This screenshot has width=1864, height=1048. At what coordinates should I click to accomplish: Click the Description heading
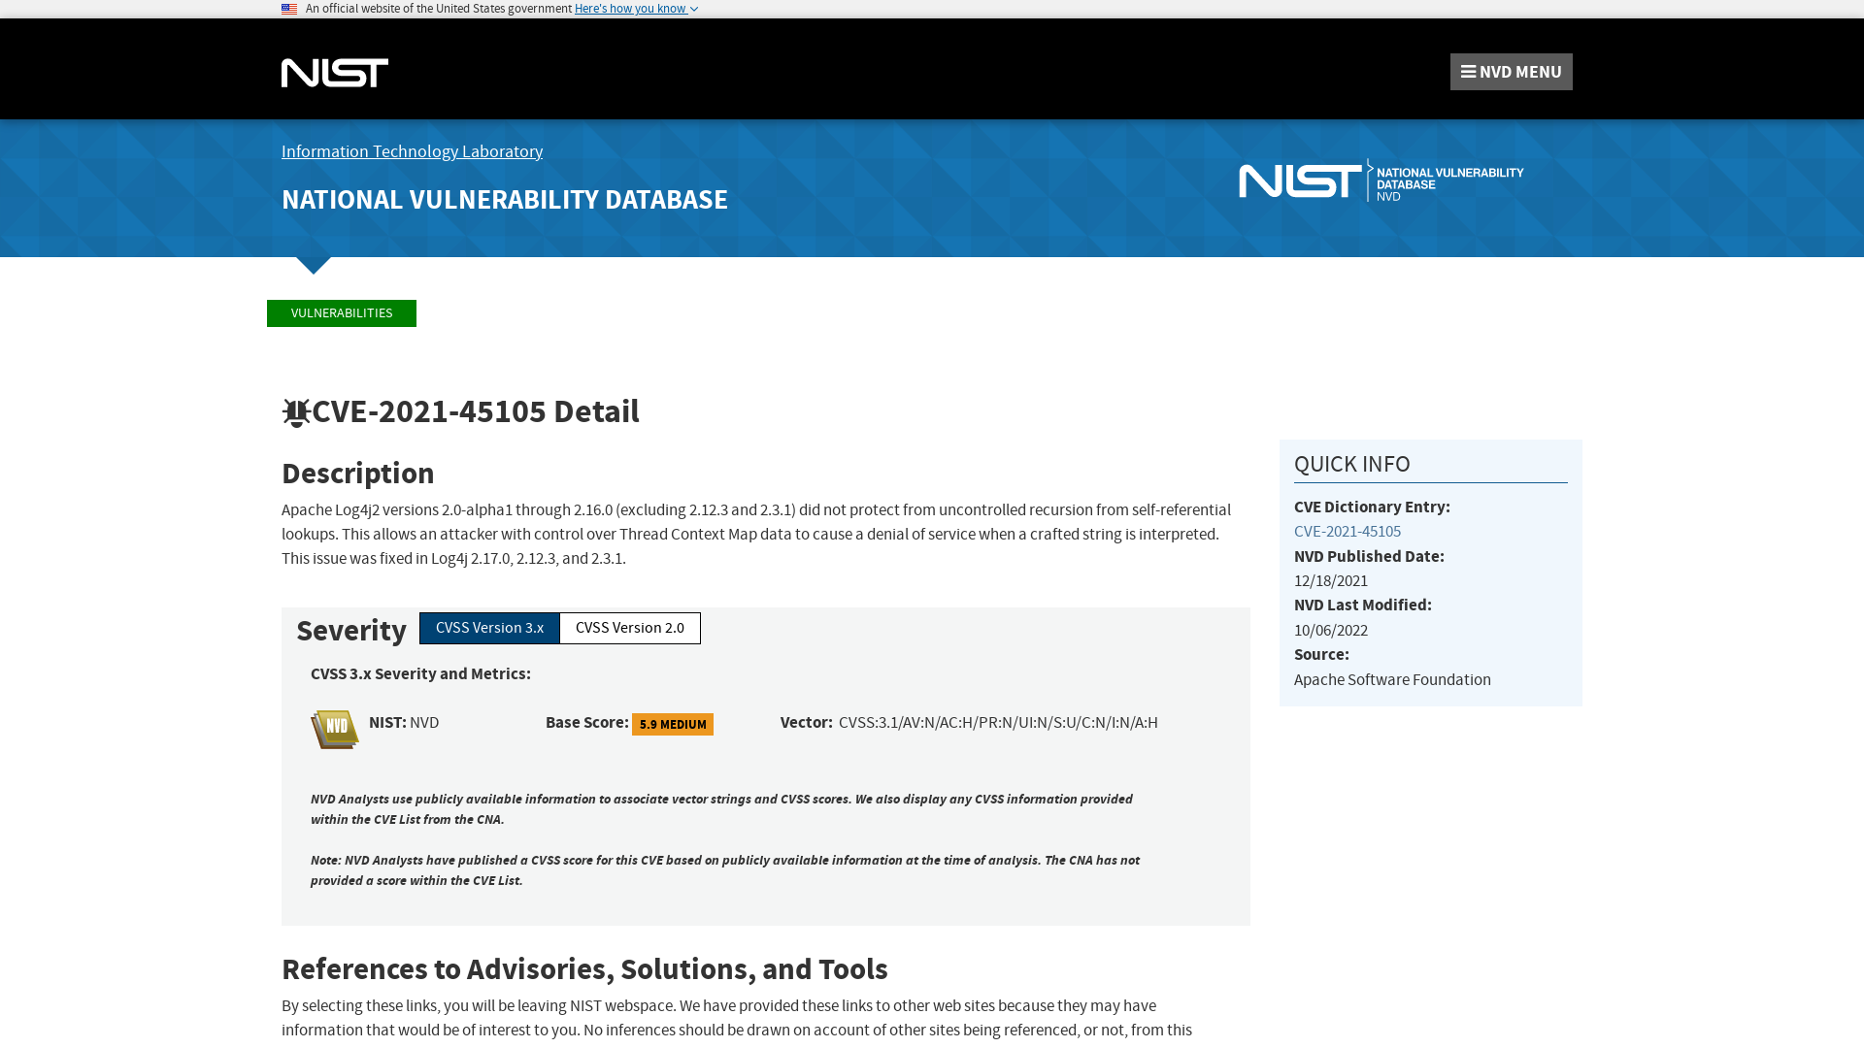[x=358, y=474]
